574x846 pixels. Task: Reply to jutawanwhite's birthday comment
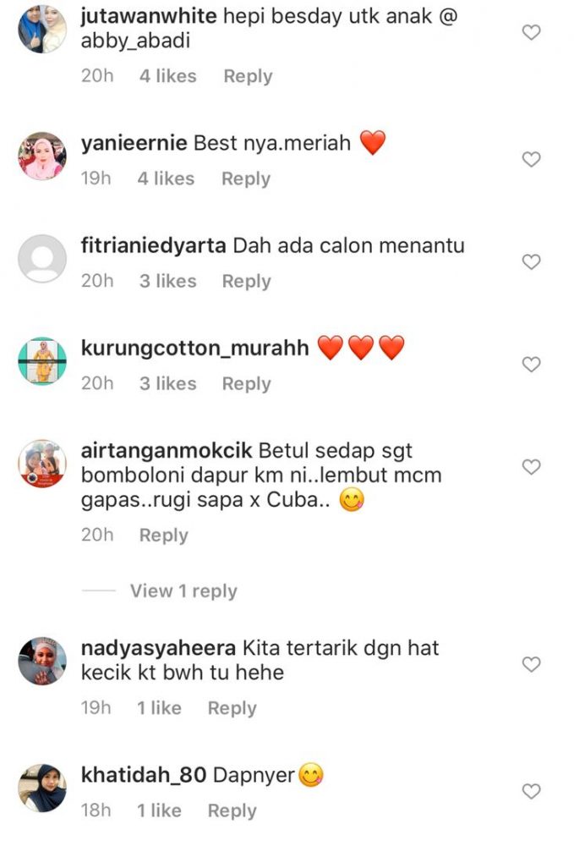[x=248, y=76]
